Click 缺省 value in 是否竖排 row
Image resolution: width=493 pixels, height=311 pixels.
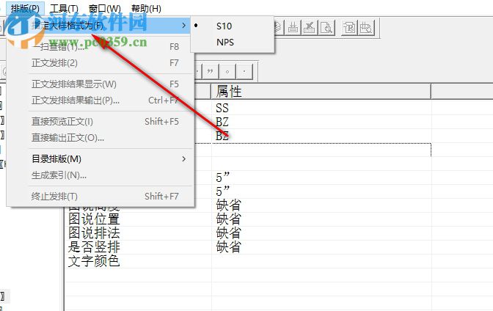(x=229, y=247)
